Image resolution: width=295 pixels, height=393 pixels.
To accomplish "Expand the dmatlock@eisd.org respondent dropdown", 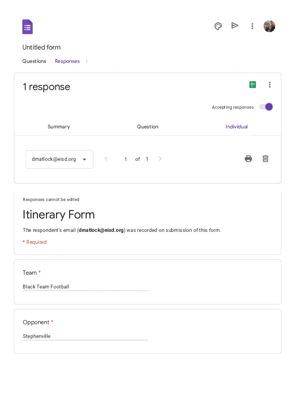I will (59, 159).
